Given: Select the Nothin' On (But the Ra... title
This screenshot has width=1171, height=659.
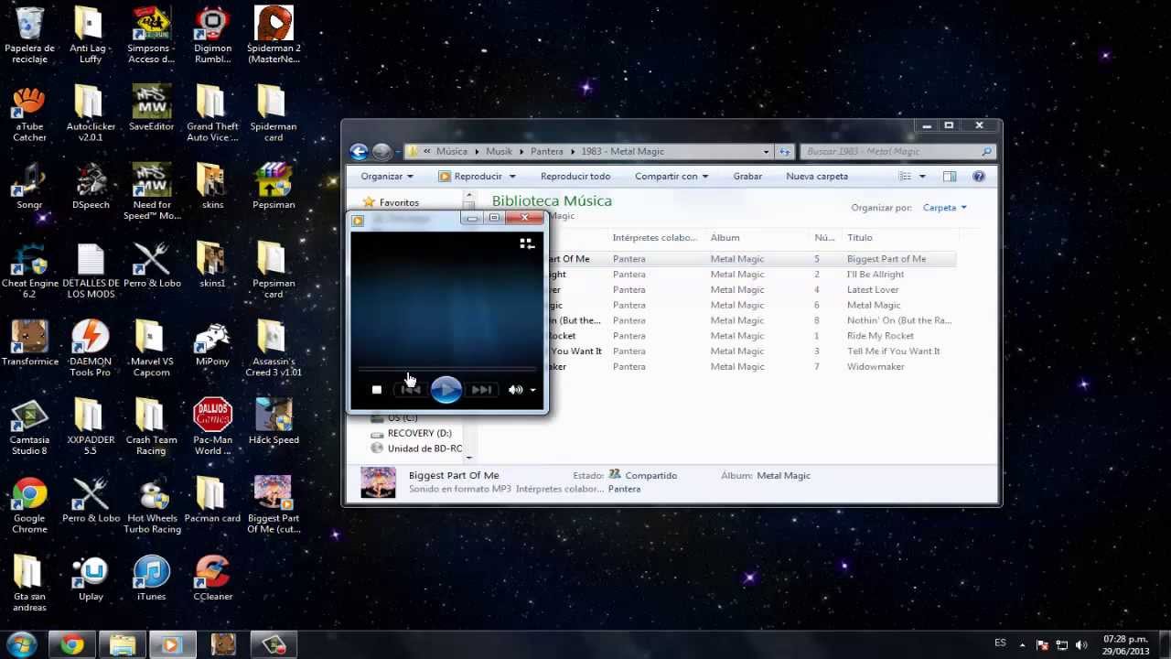Looking at the screenshot, I should pos(899,321).
